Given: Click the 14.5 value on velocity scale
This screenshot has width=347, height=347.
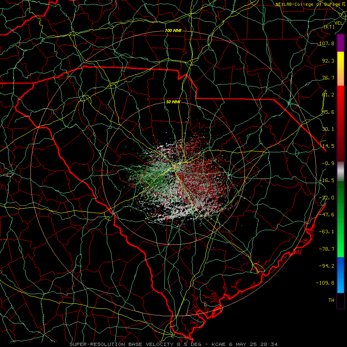Looking at the screenshot, I should pyautogui.click(x=328, y=146).
